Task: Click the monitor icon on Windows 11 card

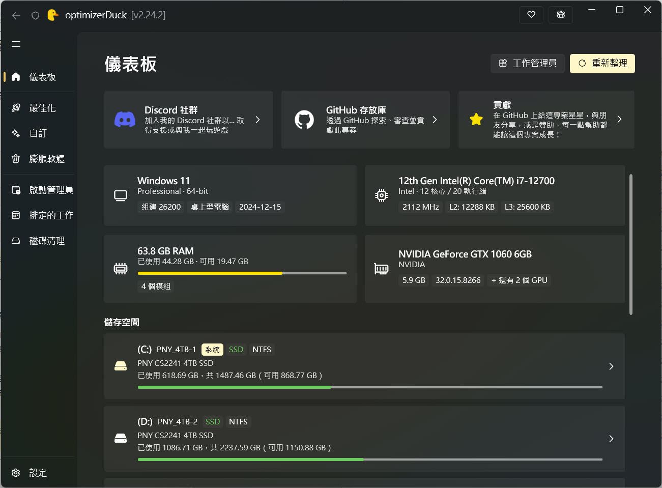Action: (x=121, y=195)
